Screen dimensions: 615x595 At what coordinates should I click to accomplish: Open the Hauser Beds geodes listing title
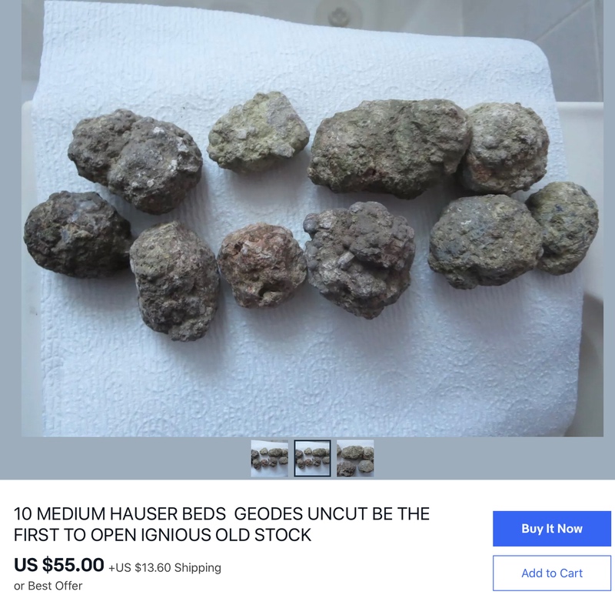tap(221, 524)
